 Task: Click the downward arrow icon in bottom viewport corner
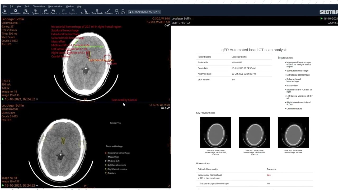pyautogui.click(x=166, y=108)
